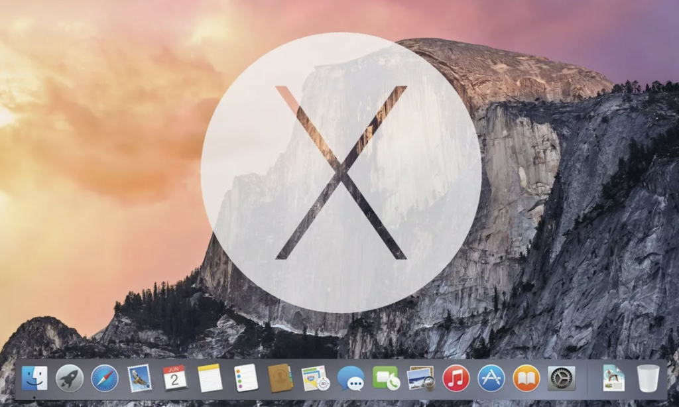
Task: Open the blue App Store icon
Action: 491,378
